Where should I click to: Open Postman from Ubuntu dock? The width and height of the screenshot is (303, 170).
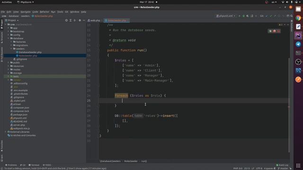(x=298, y=79)
